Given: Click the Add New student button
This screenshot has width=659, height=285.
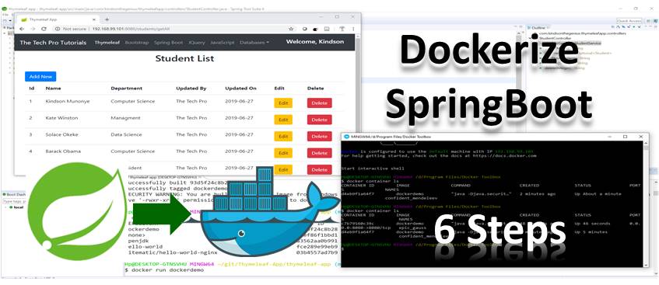Looking at the screenshot, I should click(40, 76).
